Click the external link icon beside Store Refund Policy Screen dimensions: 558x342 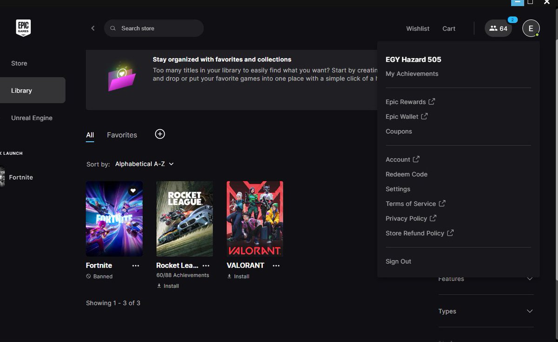450,233
